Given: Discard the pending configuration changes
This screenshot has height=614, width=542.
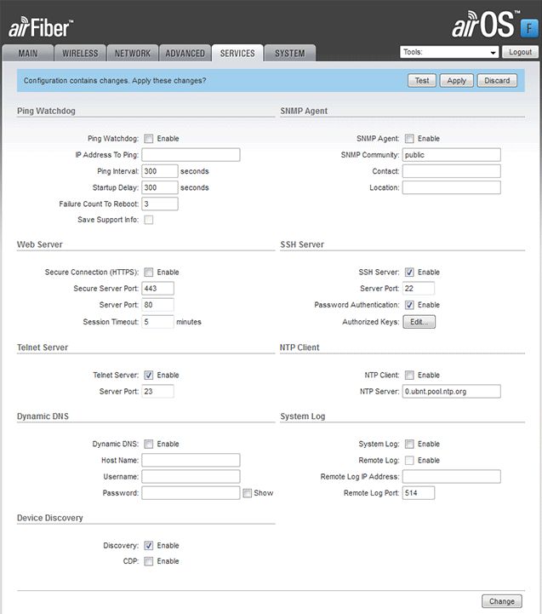Looking at the screenshot, I should [x=497, y=81].
